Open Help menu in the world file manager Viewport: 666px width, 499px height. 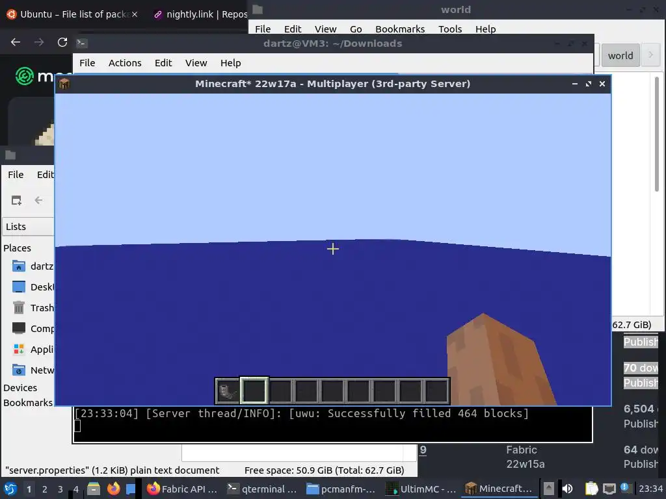(485, 29)
